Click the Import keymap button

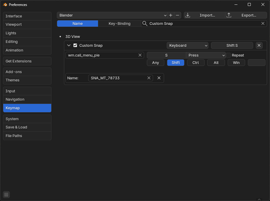click(205, 15)
